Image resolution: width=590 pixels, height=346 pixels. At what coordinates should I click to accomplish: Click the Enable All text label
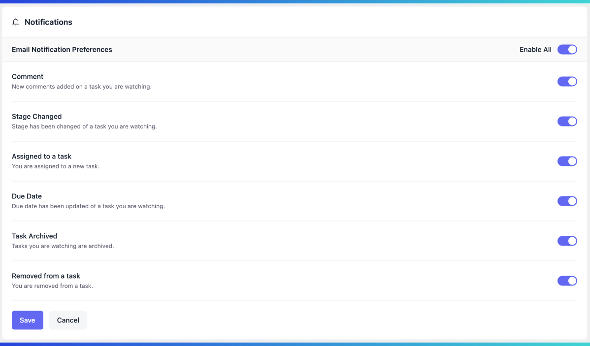(x=535, y=49)
